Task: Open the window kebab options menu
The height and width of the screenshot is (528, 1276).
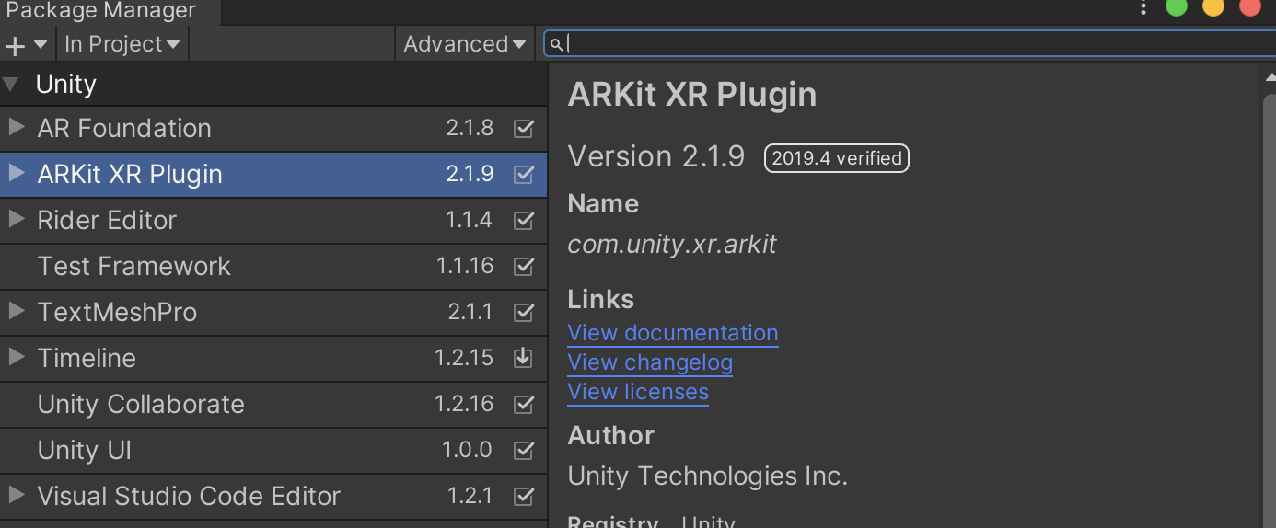Action: click(x=1143, y=8)
